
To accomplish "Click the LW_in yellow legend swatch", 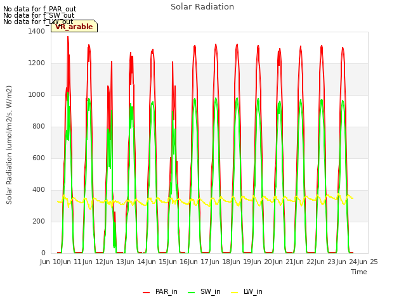I will 234,293.
